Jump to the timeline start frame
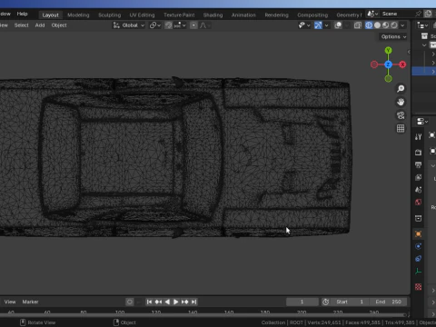The height and width of the screenshot is (327, 436). point(149,302)
